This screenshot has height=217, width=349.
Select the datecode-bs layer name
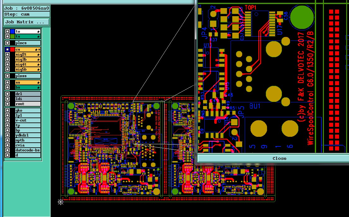click(x=27, y=150)
